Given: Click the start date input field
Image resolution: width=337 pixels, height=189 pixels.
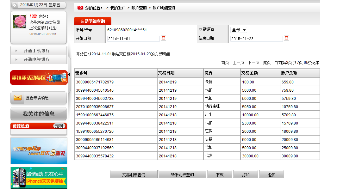Looking at the screenshot, I should 133,39.
